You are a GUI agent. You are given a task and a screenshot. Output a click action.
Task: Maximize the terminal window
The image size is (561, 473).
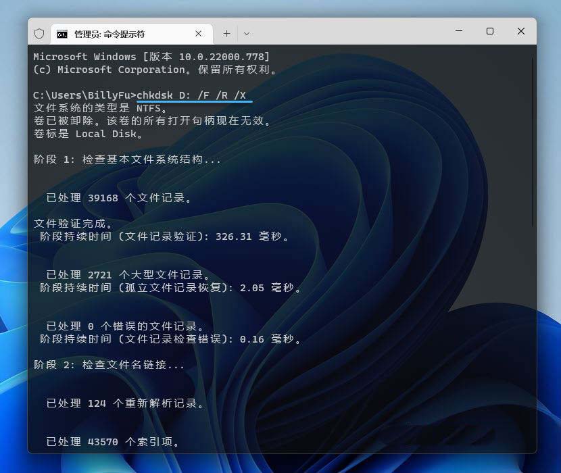click(x=489, y=31)
